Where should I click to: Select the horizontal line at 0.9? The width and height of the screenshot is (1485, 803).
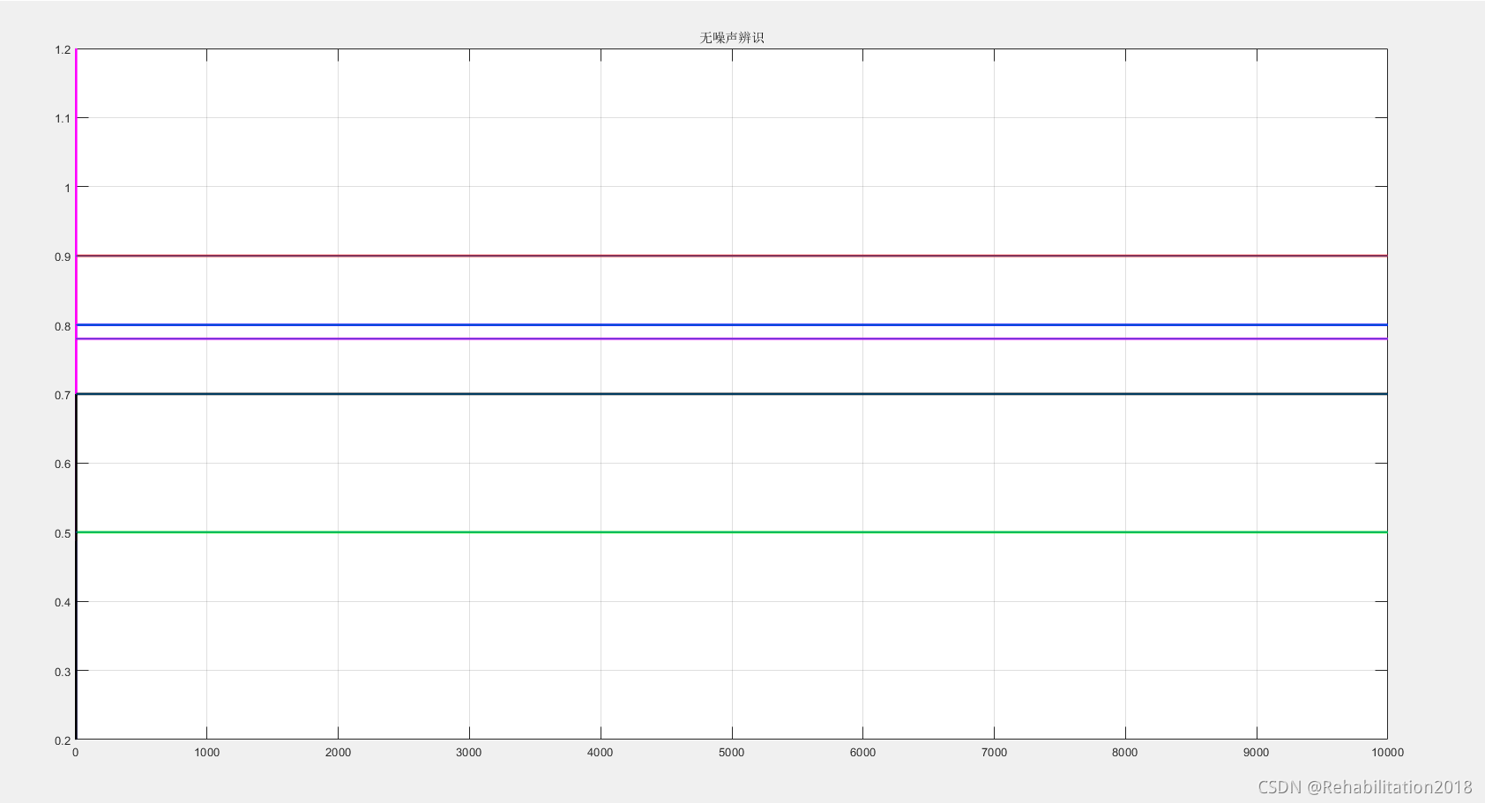732,256
